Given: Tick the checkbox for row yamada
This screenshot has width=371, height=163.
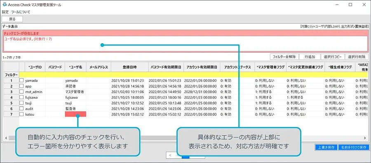Looking at the screenshot, I should pyautogui.click(x=22, y=80).
